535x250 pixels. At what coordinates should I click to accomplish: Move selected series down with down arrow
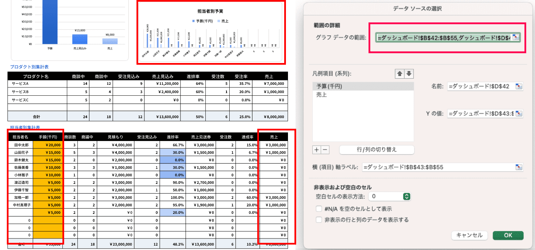(409, 74)
